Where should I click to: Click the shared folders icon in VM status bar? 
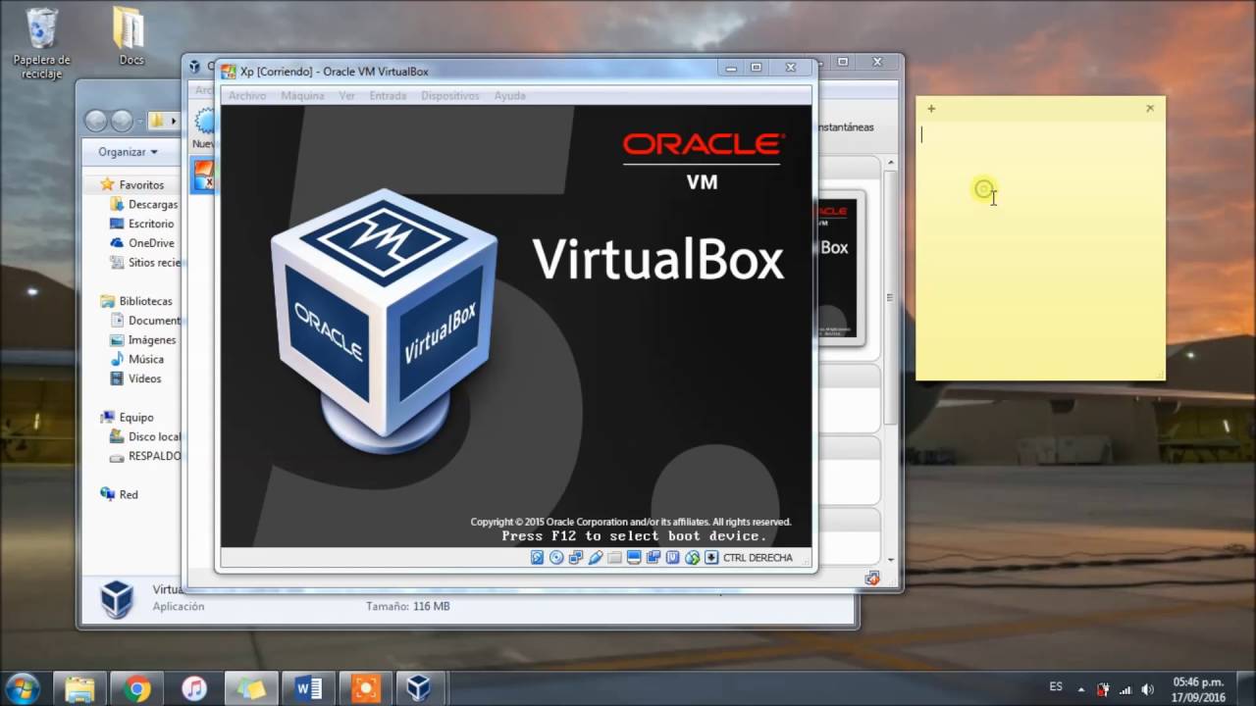[614, 558]
